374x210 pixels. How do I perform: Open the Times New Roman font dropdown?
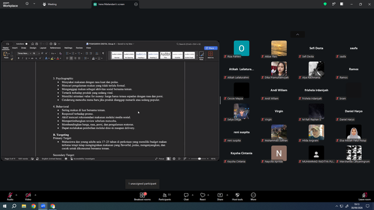(x=24, y=53)
